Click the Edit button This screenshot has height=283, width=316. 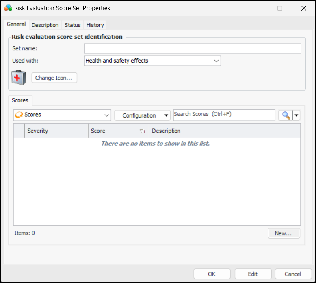click(x=253, y=274)
